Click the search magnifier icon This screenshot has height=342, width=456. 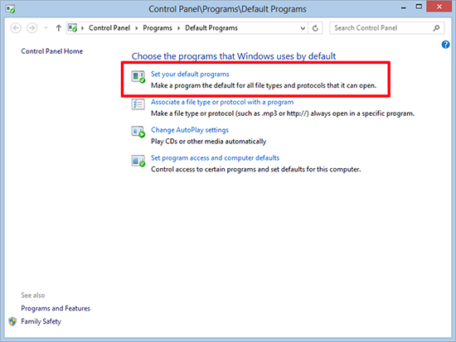tap(436, 28)
